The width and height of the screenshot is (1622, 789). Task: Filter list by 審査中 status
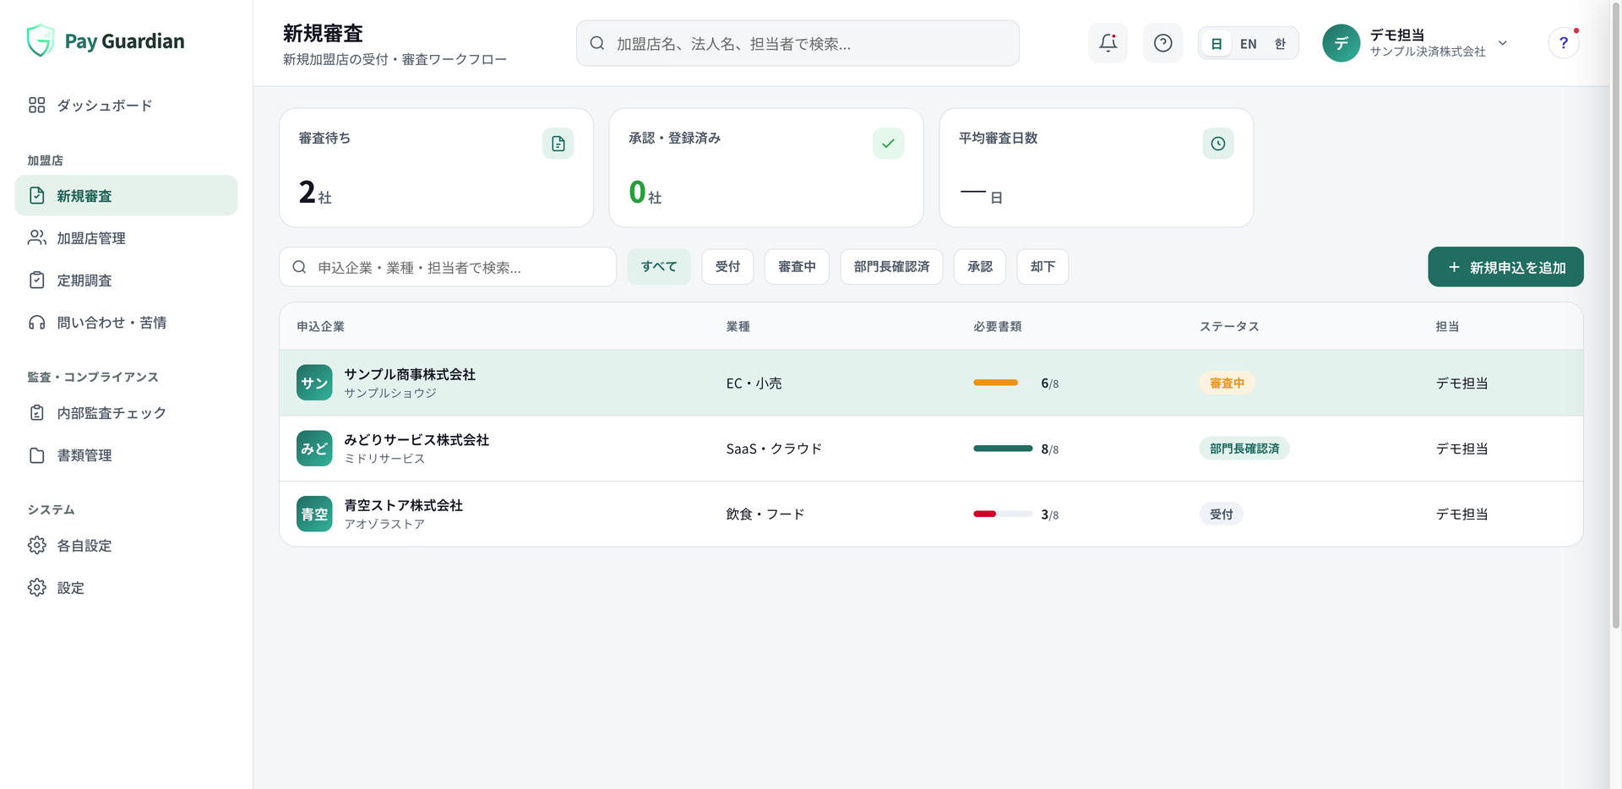coord(797,267)
